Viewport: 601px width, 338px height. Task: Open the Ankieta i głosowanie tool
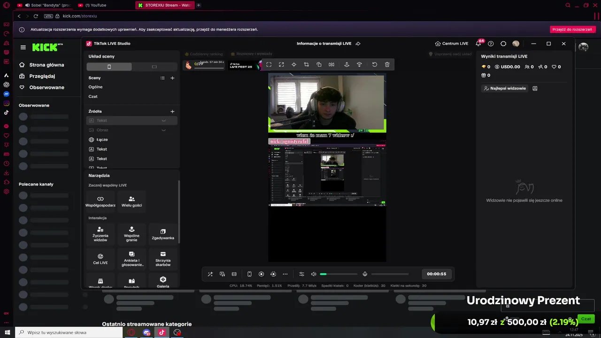tap(131, 259)
